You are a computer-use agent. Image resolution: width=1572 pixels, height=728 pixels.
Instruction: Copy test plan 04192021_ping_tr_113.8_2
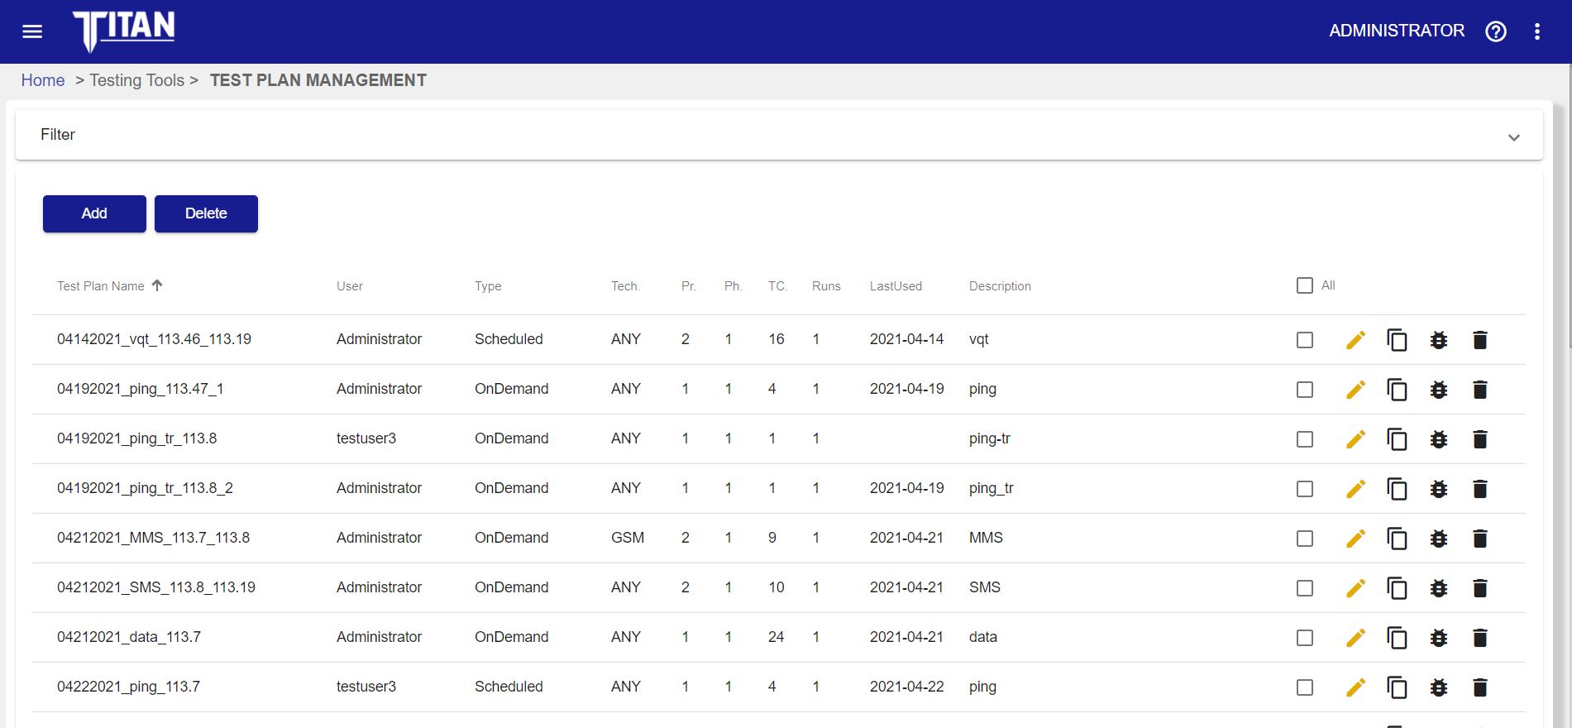pos(1397,489)
